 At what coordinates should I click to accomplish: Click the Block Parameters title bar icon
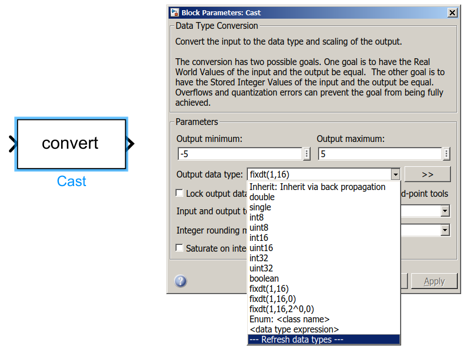[175, 12]
